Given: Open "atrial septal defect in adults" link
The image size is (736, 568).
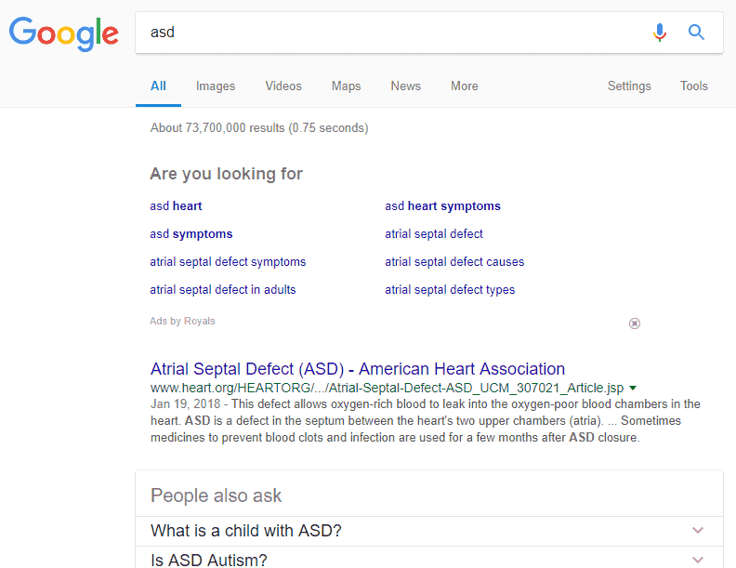Looking at the screenshot, I should pyautogui.click(x=222, y=290).
